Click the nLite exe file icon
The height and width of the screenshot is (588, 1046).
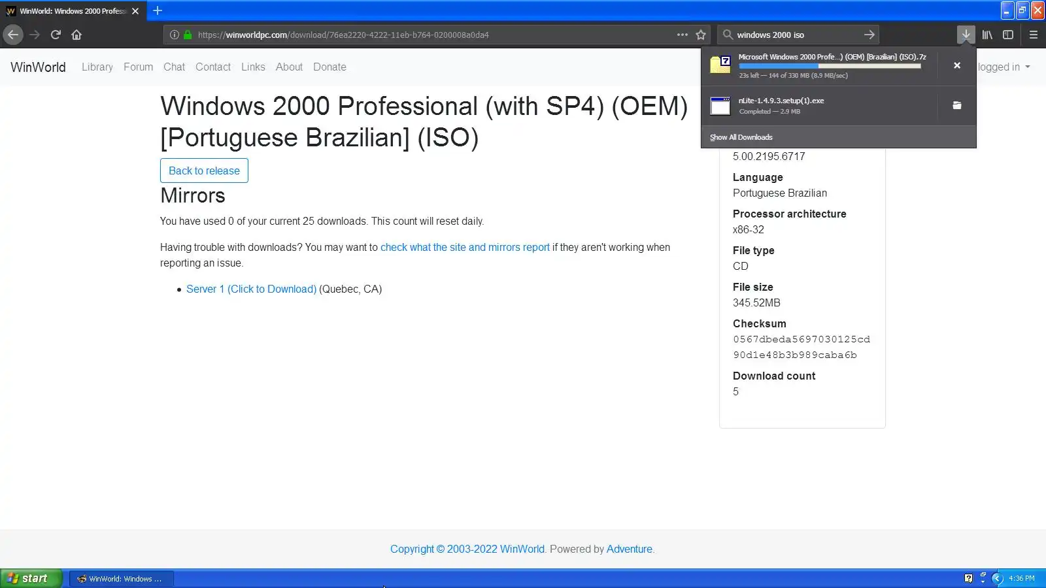pyautogui.click(x=720, y=106)
